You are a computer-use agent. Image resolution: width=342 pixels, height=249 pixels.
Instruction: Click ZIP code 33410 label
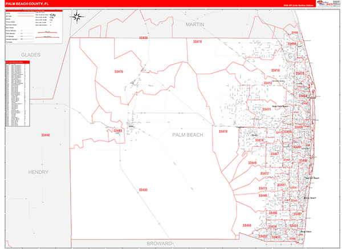[x=300, y=73]
